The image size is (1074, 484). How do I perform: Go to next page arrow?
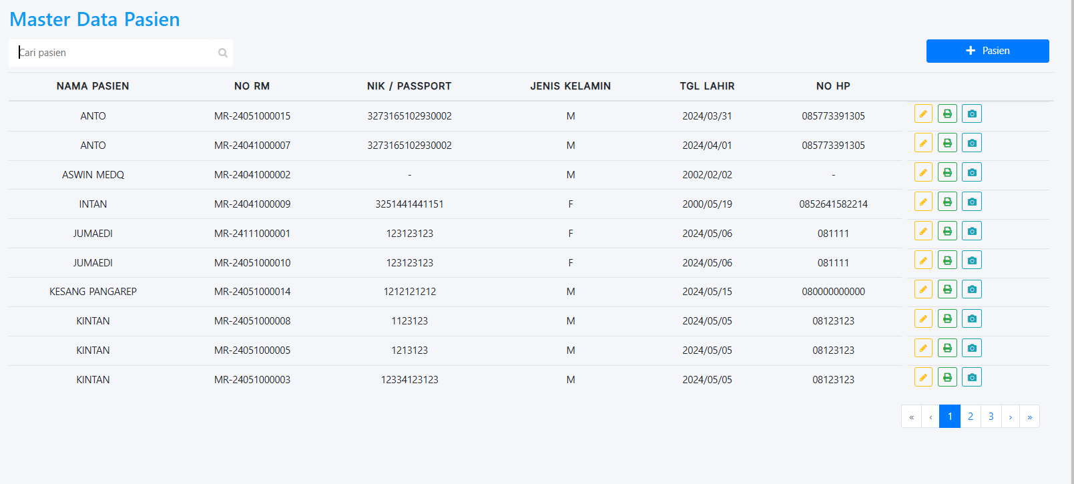(x=1011, y=417)
